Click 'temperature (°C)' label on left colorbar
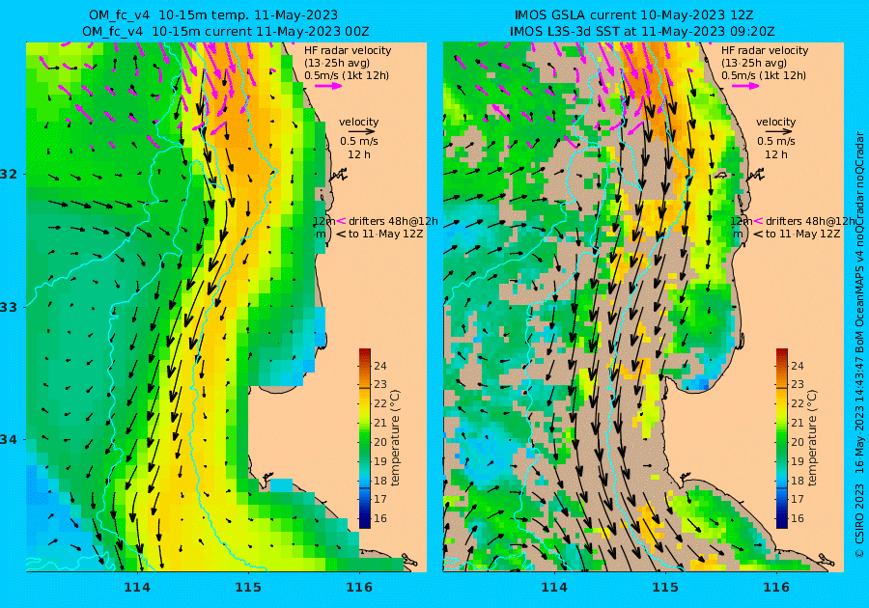This screenshot has width=869, height=608. tap(395, 438)
